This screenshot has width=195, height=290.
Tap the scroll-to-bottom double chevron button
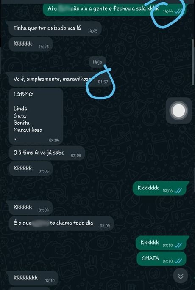pyautogui.click(x=180, y=276)
